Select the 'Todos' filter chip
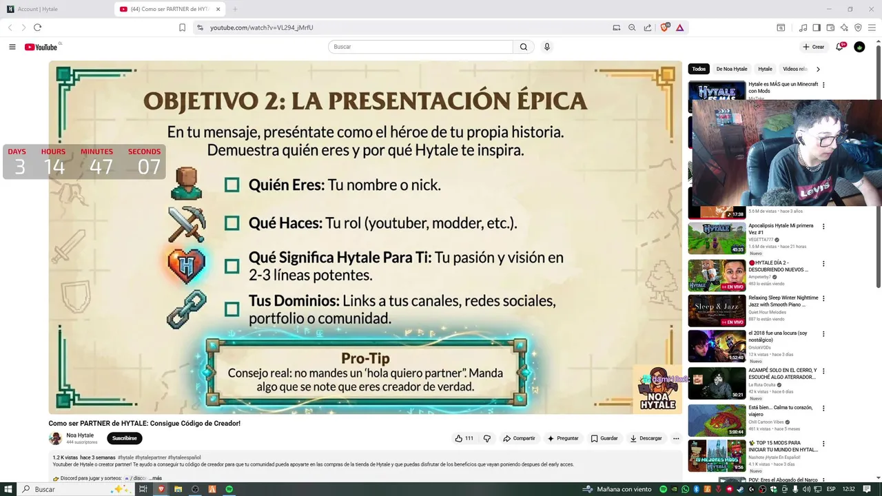The height and width of the screenshot is (496, 882). click(699, 69)
